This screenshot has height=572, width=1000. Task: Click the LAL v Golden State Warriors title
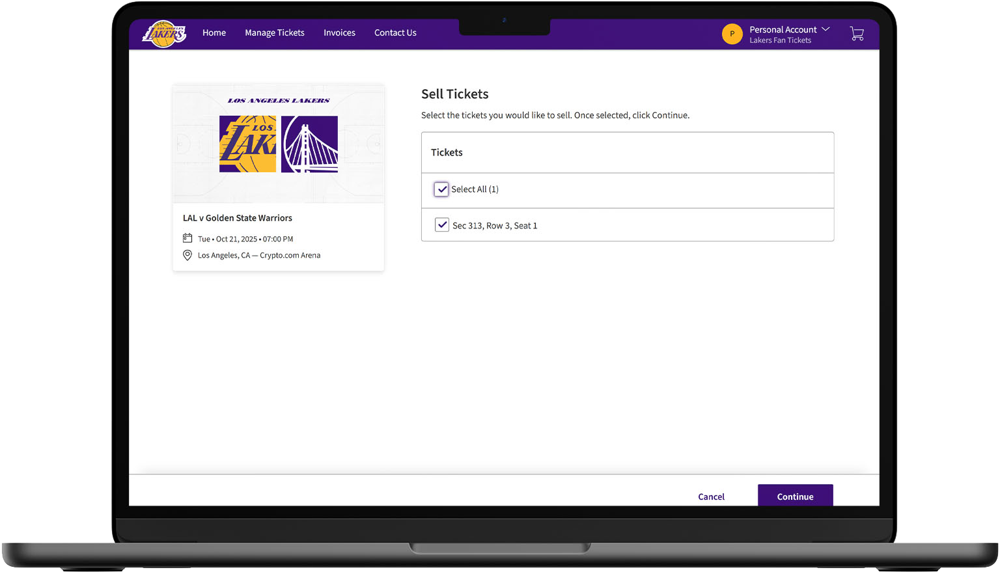(238, 218)
